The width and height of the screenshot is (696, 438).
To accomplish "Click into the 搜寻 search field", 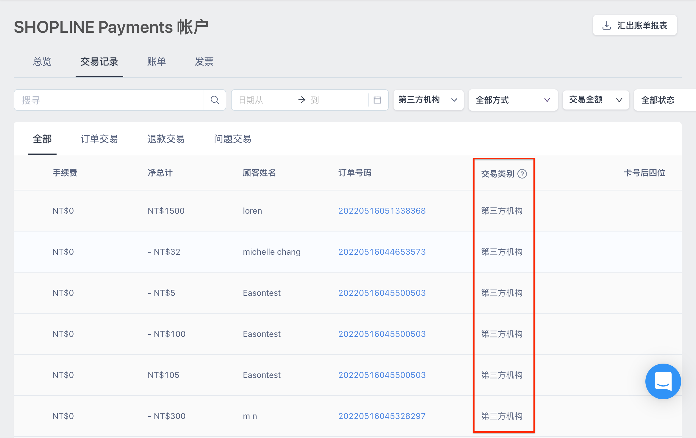I will click(109, 100).
